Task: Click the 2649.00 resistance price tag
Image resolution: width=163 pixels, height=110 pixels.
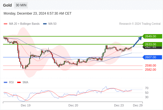Action: 152,36
